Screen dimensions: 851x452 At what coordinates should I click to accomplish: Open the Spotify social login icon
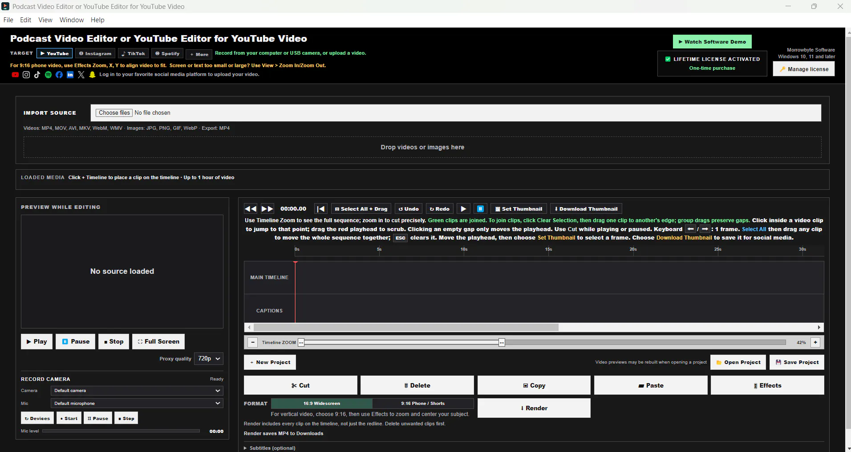tap(48, 75)
